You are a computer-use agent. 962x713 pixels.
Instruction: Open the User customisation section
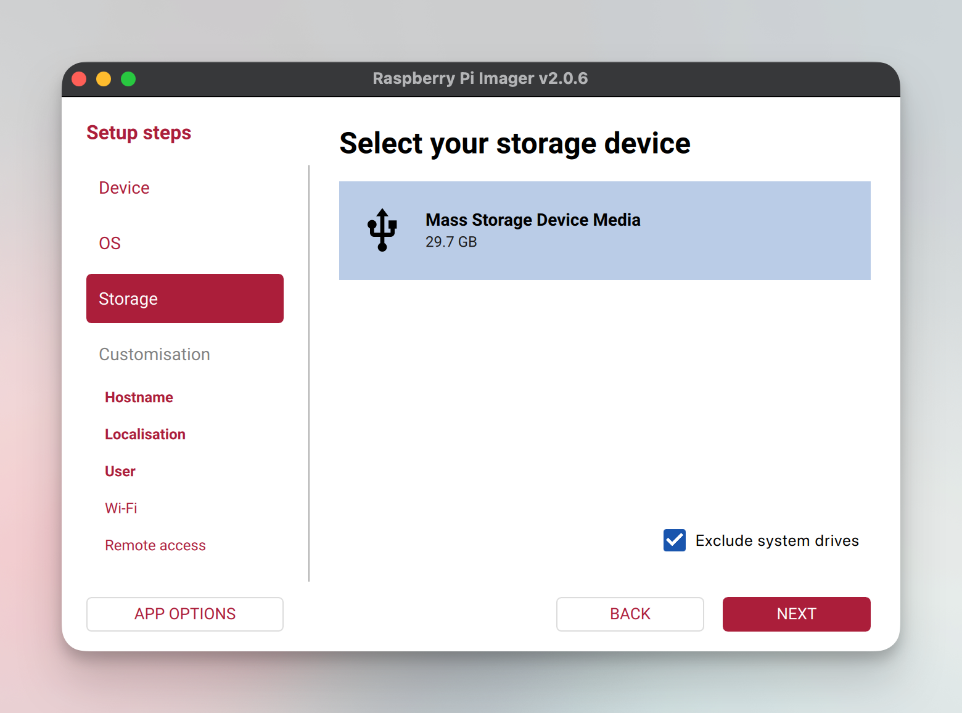pyautogui.click(x=120, y=471)
